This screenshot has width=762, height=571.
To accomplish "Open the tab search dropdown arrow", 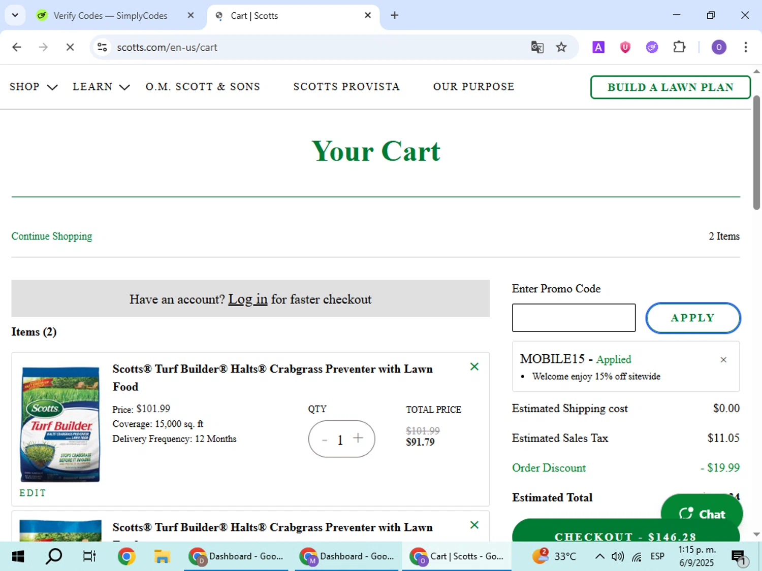I will (15, 15).
